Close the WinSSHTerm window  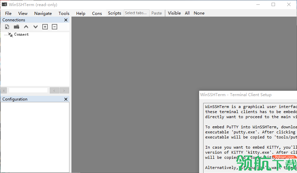(x=289, y=4)
